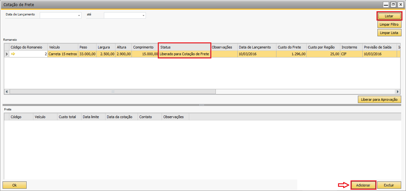The image size is (406, 191).
Task: Click the splitter handle between Romaneio and Frete
Action: click(202, 105)
